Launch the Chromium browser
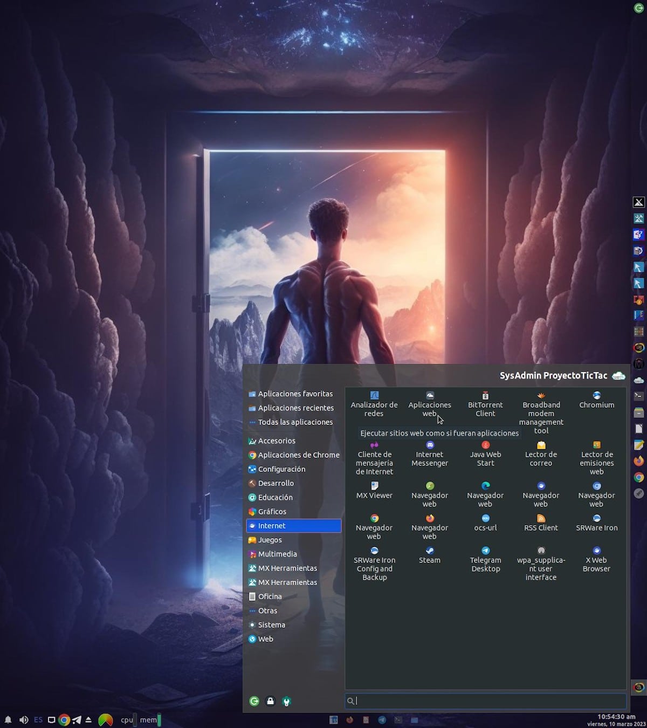Viewport: 647px width, 728px height. pos(596,400)
